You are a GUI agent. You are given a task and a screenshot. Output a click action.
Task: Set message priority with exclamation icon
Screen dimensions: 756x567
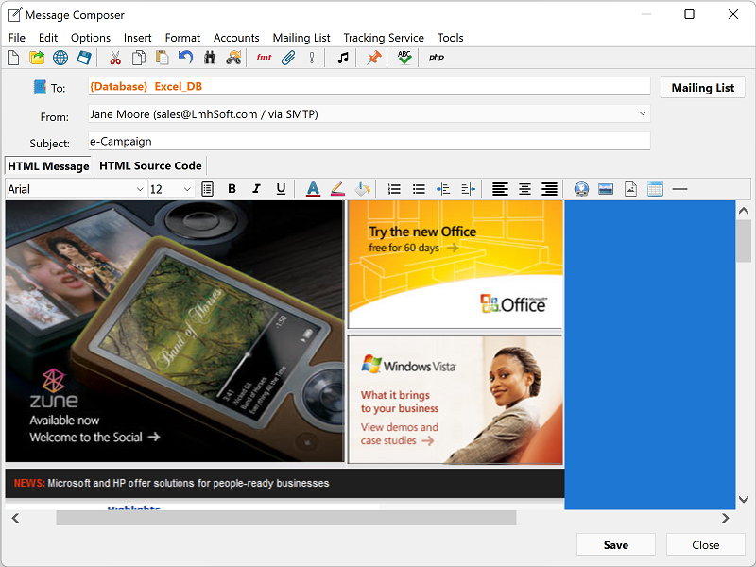[x=312, y=58]
